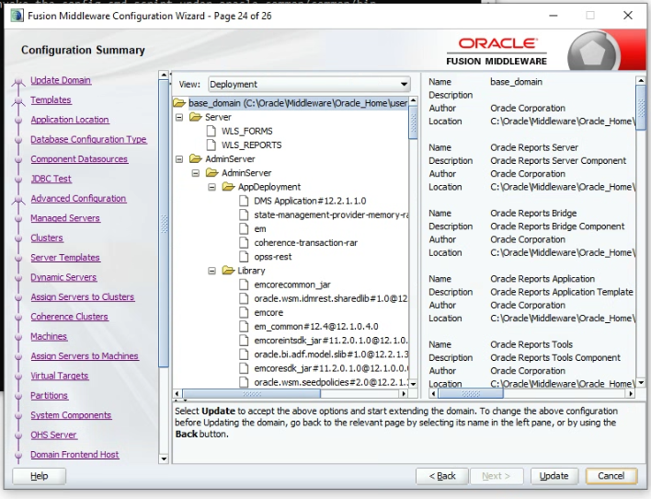Open Domain Frontend Host step
Viewport: 651px width, 499px height.
tap(74, 455)
